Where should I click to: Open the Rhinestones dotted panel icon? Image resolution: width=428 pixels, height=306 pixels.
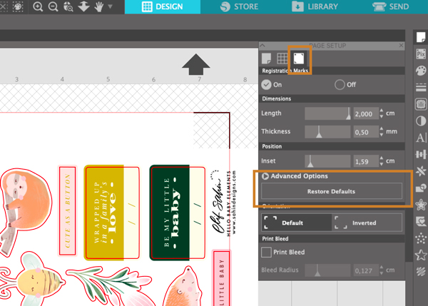(x=421, y=238)
